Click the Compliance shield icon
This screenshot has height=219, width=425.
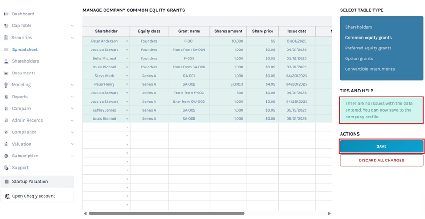pos(6,132)
